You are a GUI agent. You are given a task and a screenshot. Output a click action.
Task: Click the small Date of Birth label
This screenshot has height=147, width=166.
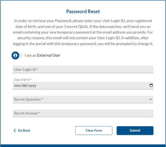(22, 80)
